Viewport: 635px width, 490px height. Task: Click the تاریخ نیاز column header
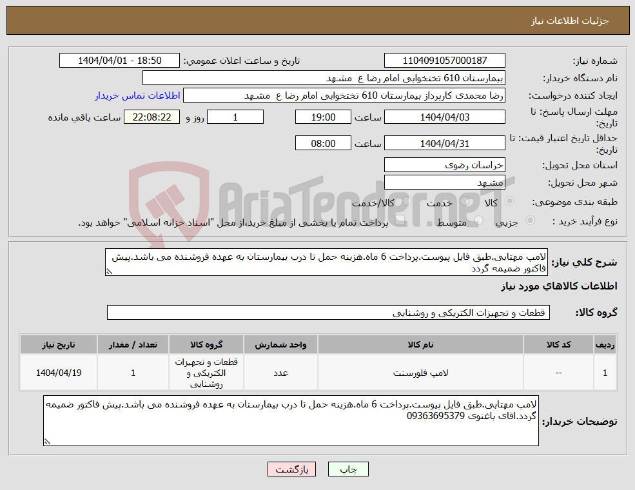[x=59, y=345]
